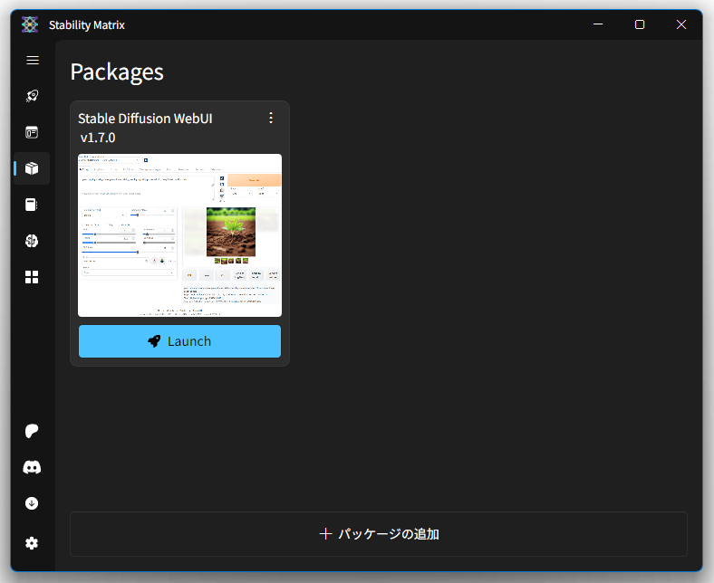Open the Discord server icon
Screen dimensions: 714x583
pyautogui.click(x=32, y=467)
